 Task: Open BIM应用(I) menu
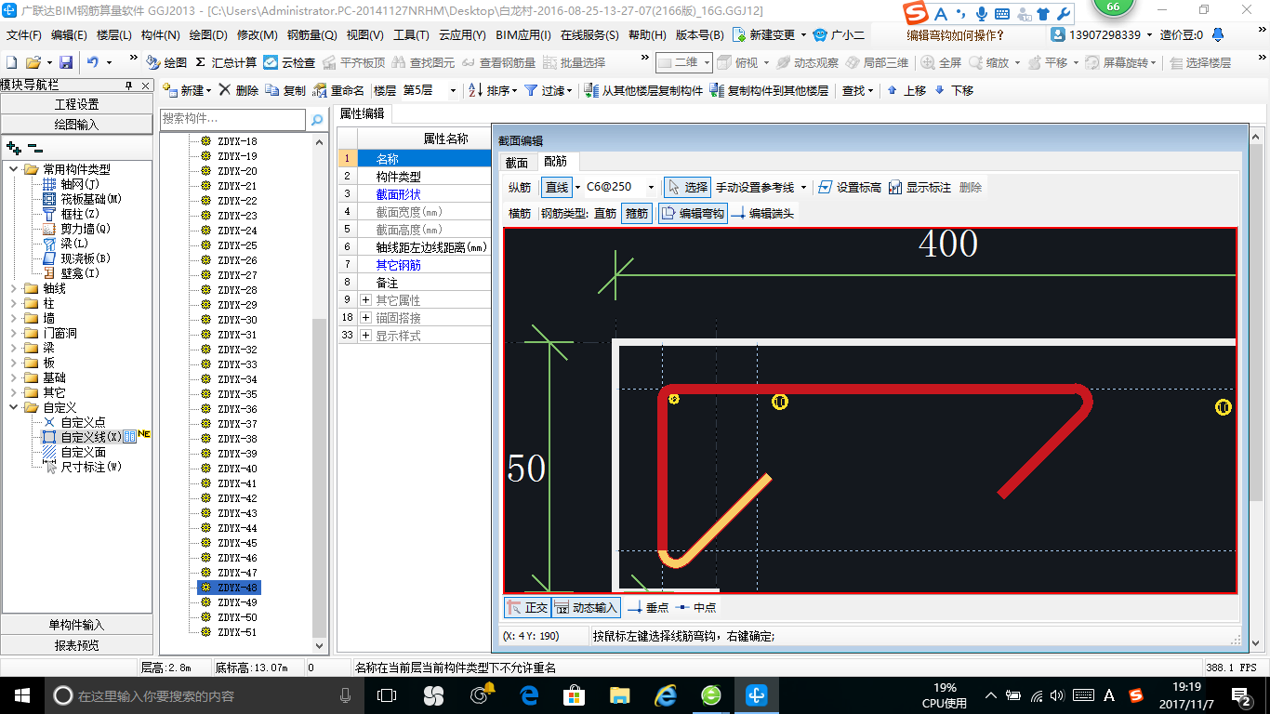tap(523, 34)
